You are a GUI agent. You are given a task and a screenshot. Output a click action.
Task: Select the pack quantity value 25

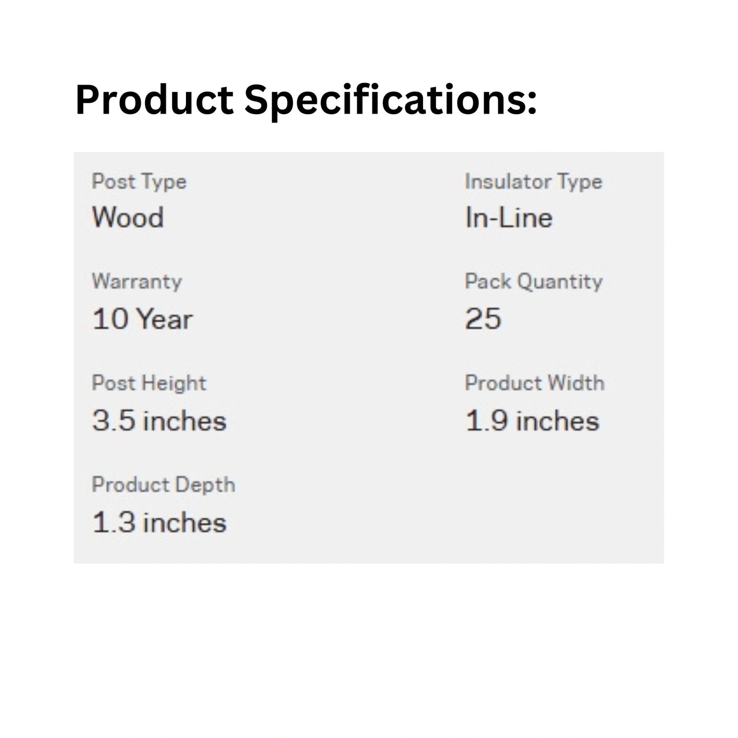[483, 319]
